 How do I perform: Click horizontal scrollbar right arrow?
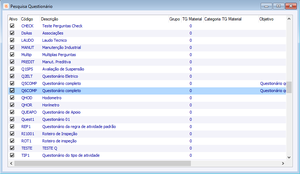coord(283,163)
